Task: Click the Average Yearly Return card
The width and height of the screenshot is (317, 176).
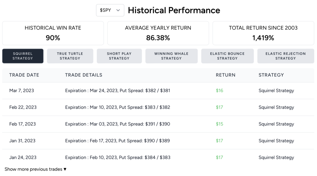Action: tap(158, 33)
